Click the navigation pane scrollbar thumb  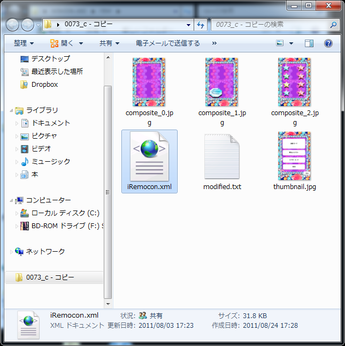tap(108, 192)
